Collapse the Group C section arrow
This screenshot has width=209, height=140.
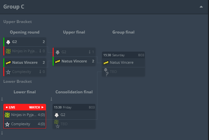point(201,7)
